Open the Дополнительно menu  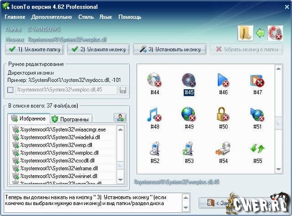(x=52, y=17)
